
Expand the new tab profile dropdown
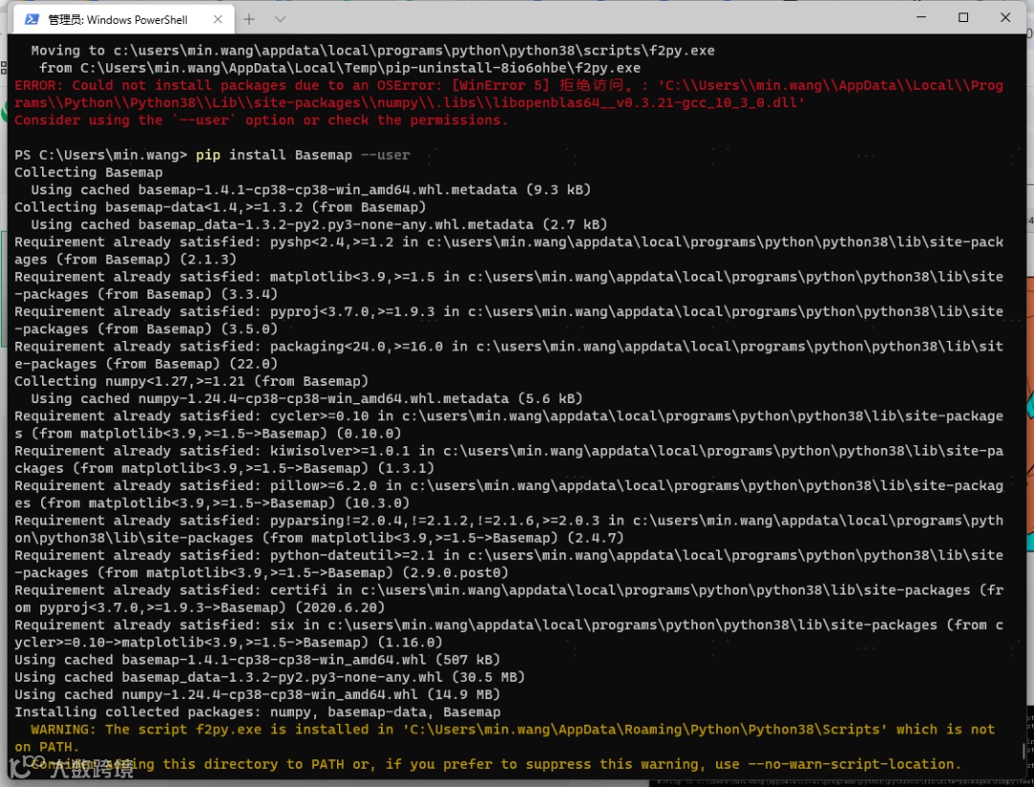click(281, 19)
